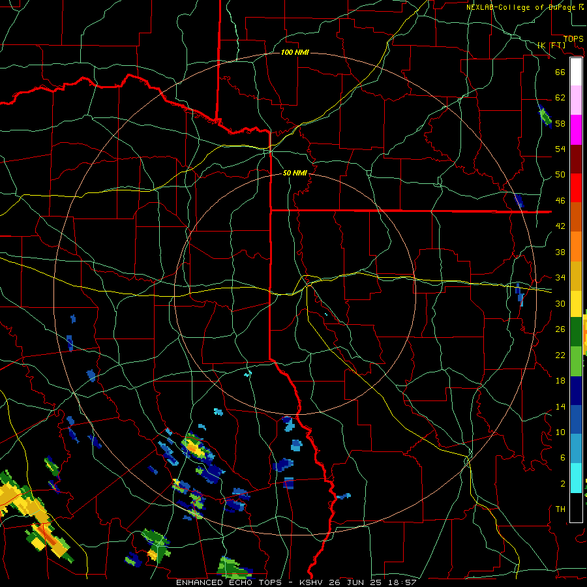Click the legend value "38"
Viewport: 587px width, 587px height.
click(560, 252)
